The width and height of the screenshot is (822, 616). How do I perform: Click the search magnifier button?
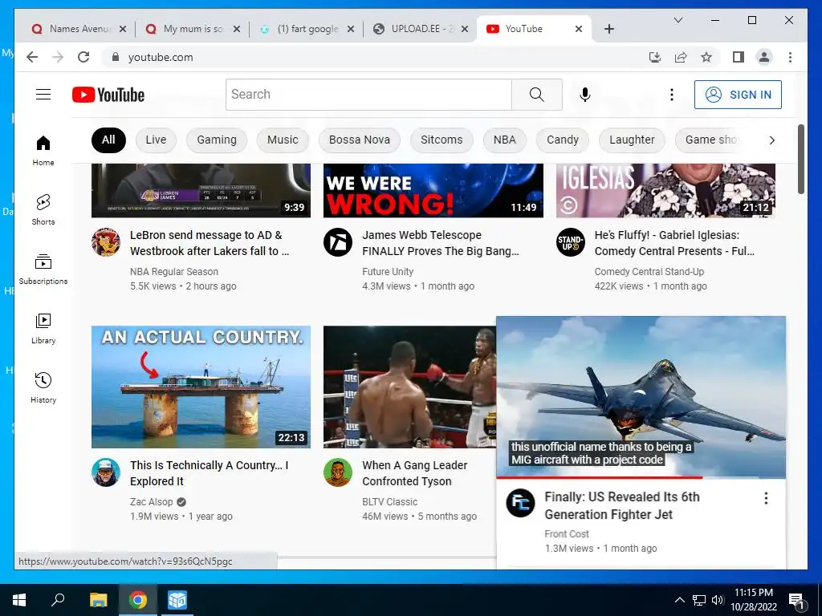[x=537, y=95]
